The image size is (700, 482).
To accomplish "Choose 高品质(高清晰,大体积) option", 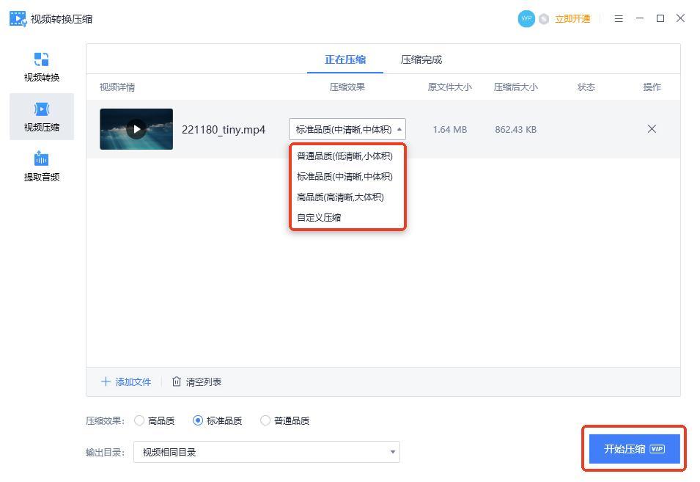I will [x=340, y=197].
